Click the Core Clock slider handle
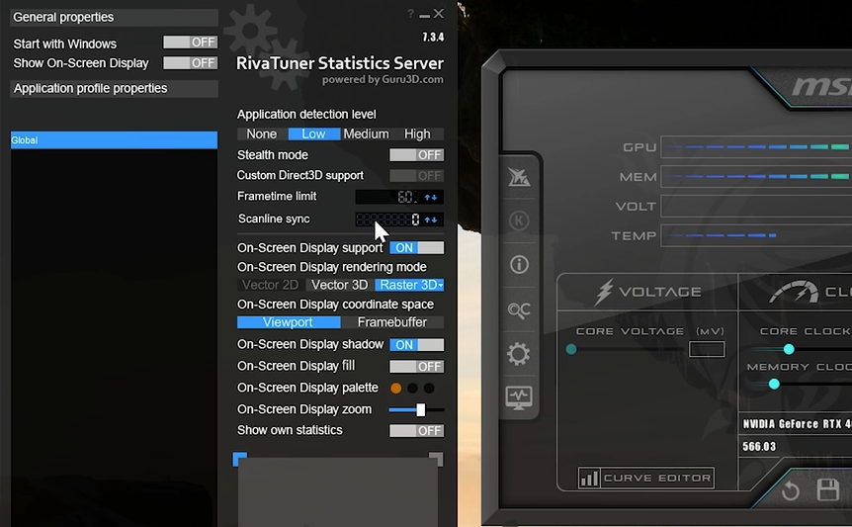Screen dimensions: 852x527 (789, 349)
